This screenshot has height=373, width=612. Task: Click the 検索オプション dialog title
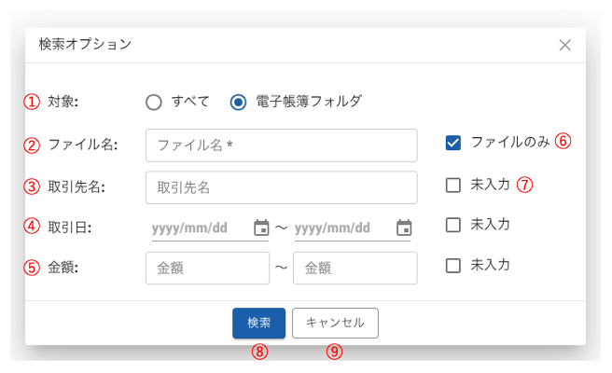[x=85, y=44]
